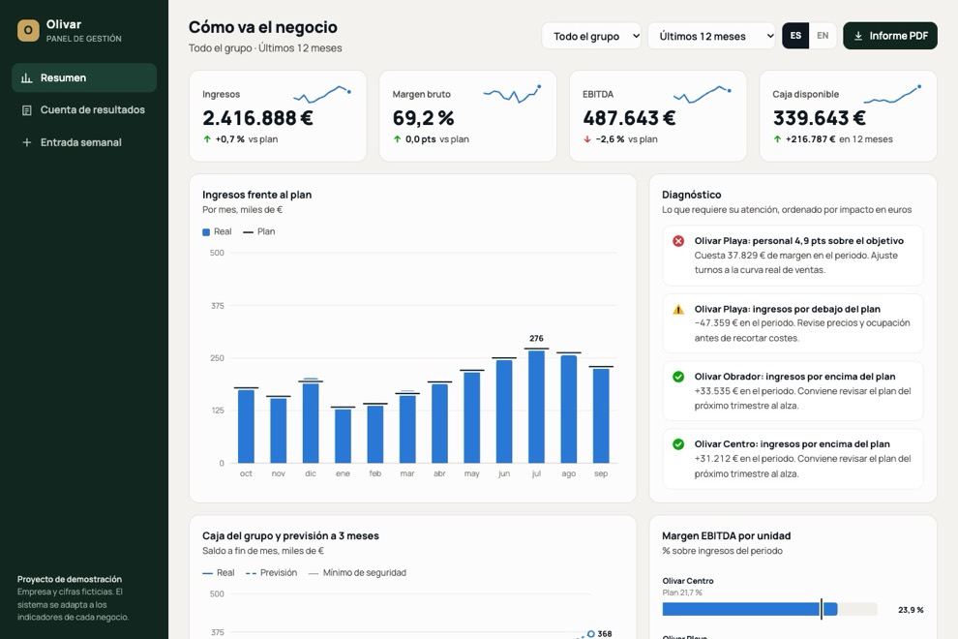The height and width of the screenshot is (639, 958).
Task: Open Cuenta de resultados in the sidebar
Action: point(84,110)
